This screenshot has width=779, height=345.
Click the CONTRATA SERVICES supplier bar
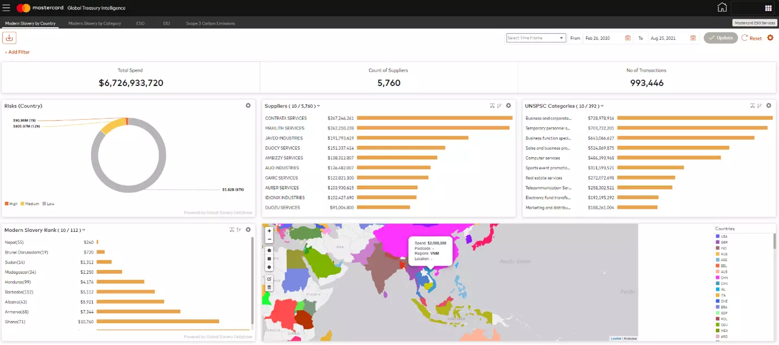[435, 118]
